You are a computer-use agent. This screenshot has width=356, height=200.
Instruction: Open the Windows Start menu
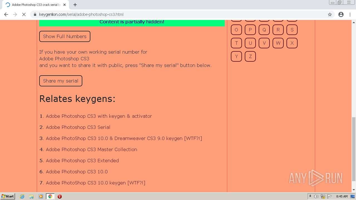click(x=8, y=196)
